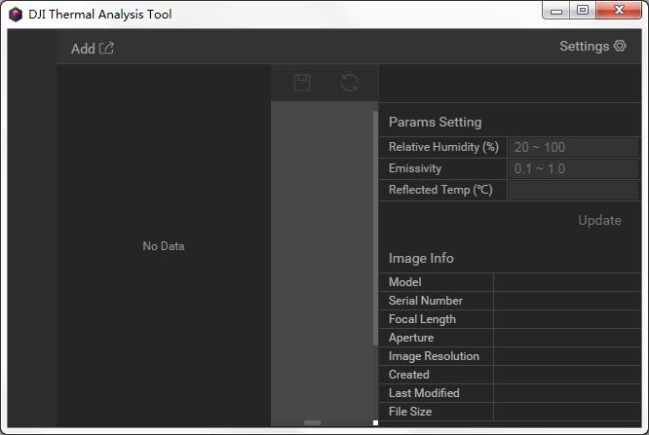
Task: Click the Add import arrow icon
Action: (107, 49)
